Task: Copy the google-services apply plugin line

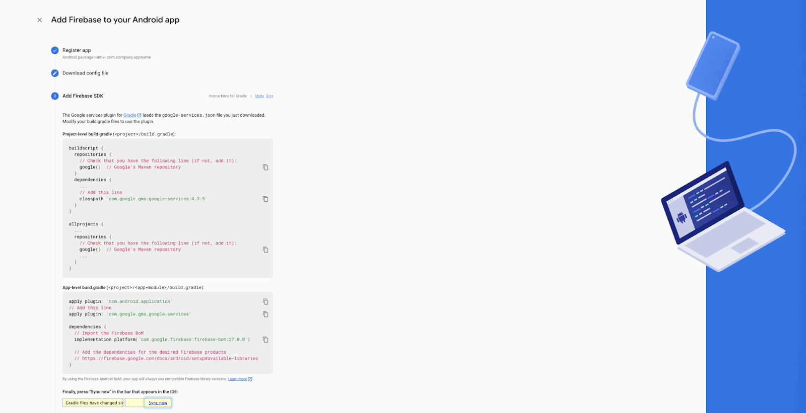Action: [x=265, y=314]
